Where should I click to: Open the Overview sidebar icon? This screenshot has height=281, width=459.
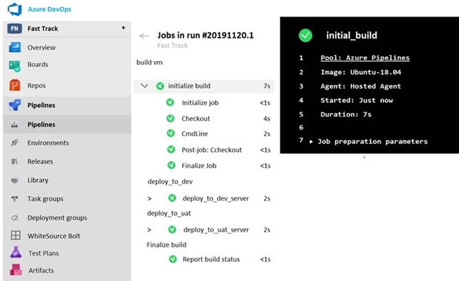[x=15, y=47]
